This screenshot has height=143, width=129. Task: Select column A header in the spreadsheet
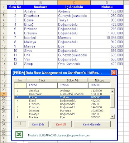pyautogui.click(x=15, y=3)
